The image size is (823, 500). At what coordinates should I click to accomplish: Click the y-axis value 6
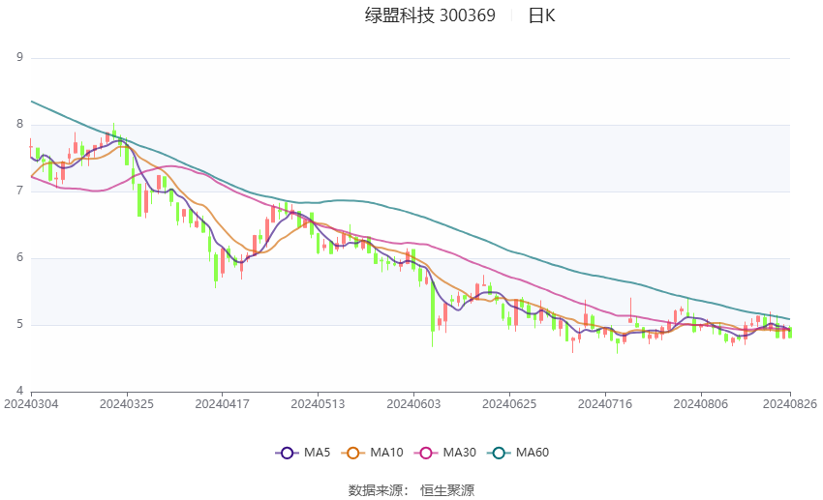pos(20,257)
